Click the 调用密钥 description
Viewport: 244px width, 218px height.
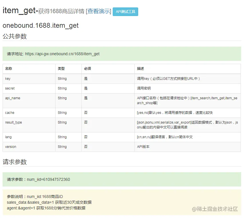click(x=144, y=88)
